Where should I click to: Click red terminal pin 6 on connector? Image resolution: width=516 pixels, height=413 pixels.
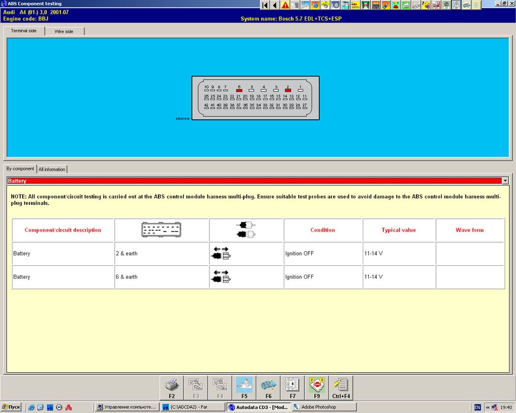(239, 90)
